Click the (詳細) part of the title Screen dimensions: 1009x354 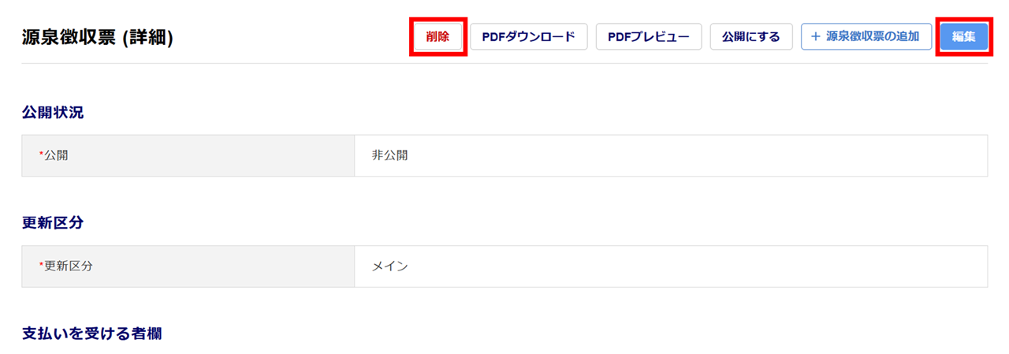coord(148,38)
